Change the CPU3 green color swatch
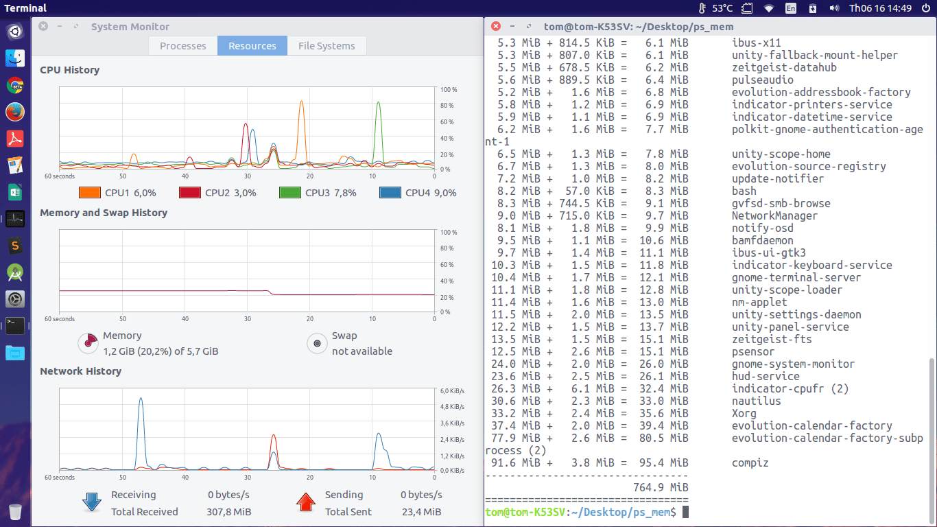The width and height of the screenshot is (937, 527). 290,193
